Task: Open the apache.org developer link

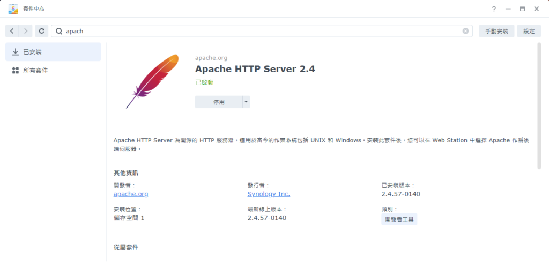Action: click(131, 194)
